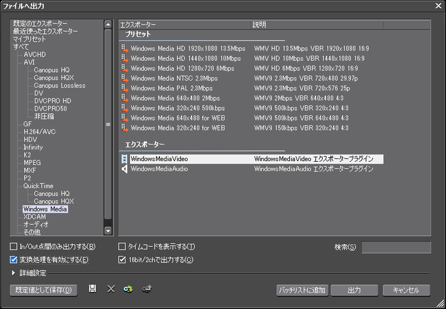Click icon of Windows Media HD 1920x1080 preset
Screen dimensions: 446x309
click(125, 48)
